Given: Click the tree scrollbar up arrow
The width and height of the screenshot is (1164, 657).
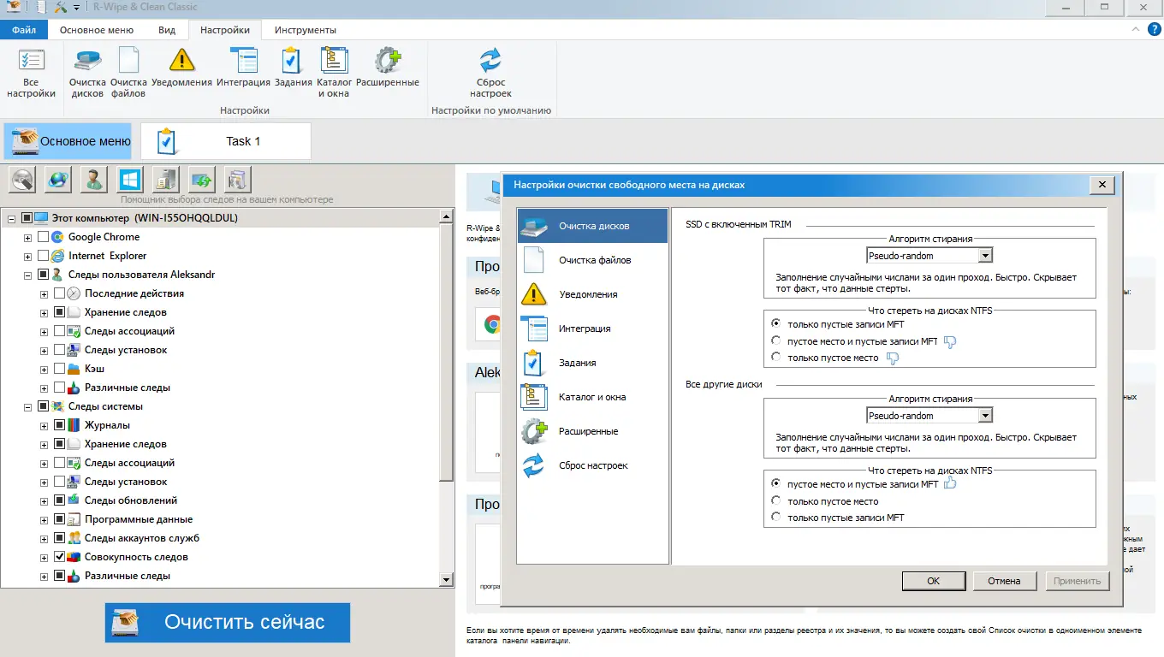Looking at the screenshot, I should (446, 216).
